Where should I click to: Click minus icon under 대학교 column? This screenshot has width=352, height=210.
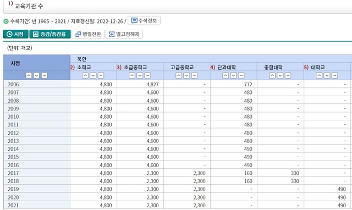tap(334, 76)
